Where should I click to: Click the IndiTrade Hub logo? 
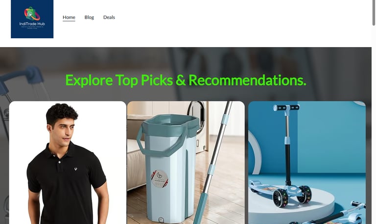[32, 19]
